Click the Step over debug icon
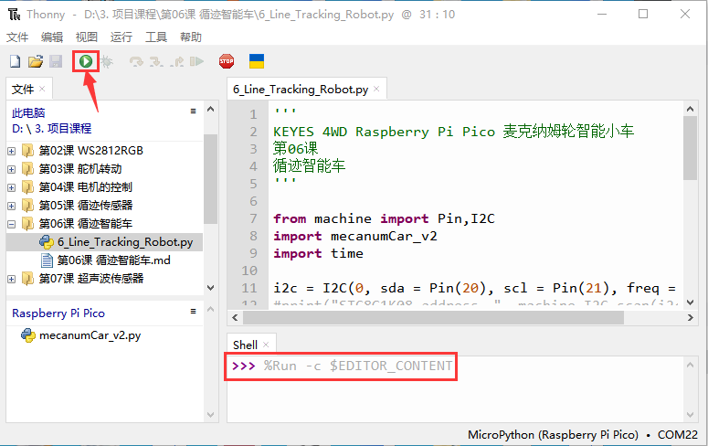 136,61
